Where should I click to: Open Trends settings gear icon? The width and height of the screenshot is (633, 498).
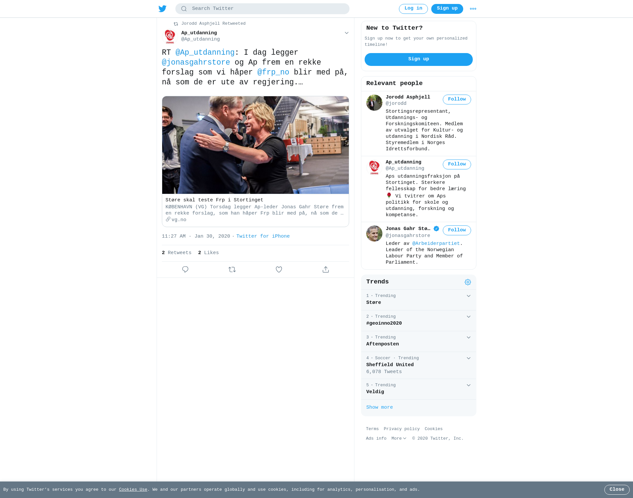pos(468,282)
